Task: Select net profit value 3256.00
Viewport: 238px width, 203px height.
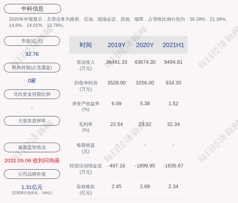Action: coord(145,83)
